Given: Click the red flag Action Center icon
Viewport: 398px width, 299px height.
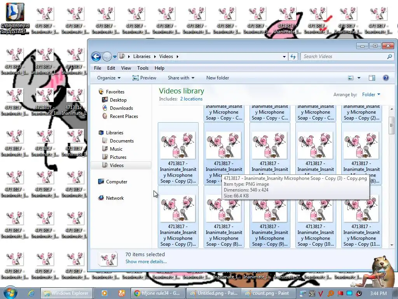Looking at the screenshot, I should [340, 294].
